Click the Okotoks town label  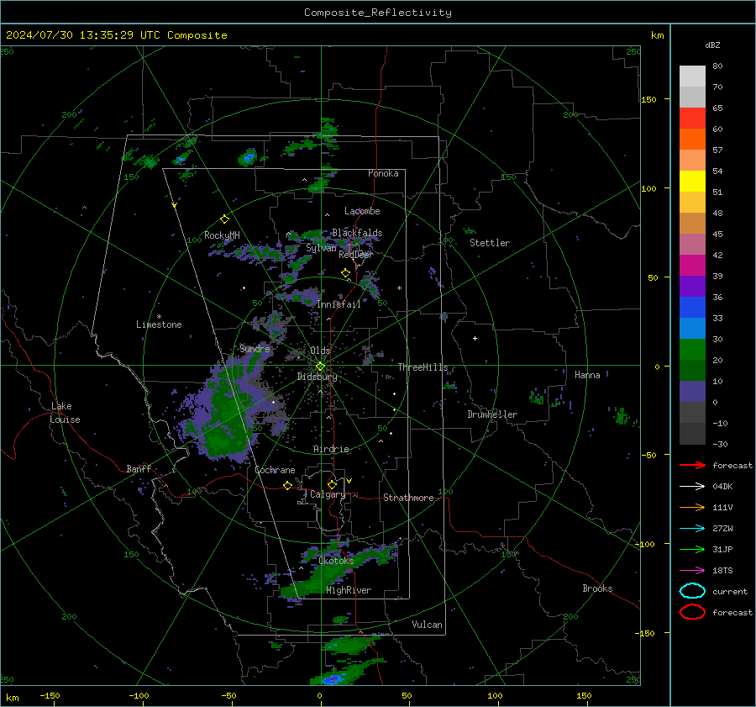tap(336, 561)
